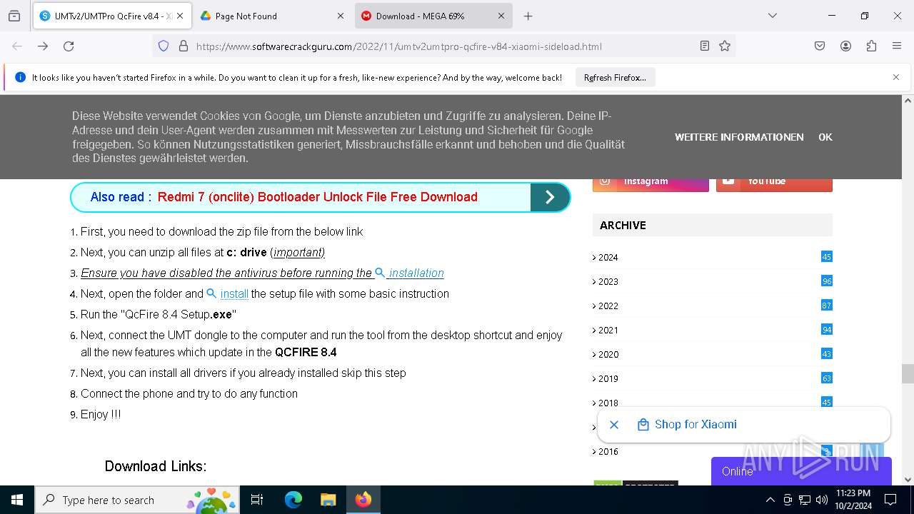Toggle reader view icon

705,46
